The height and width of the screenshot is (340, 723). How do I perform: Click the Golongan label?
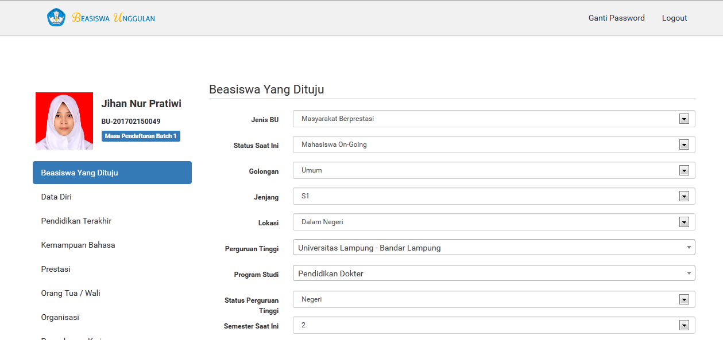264,171
